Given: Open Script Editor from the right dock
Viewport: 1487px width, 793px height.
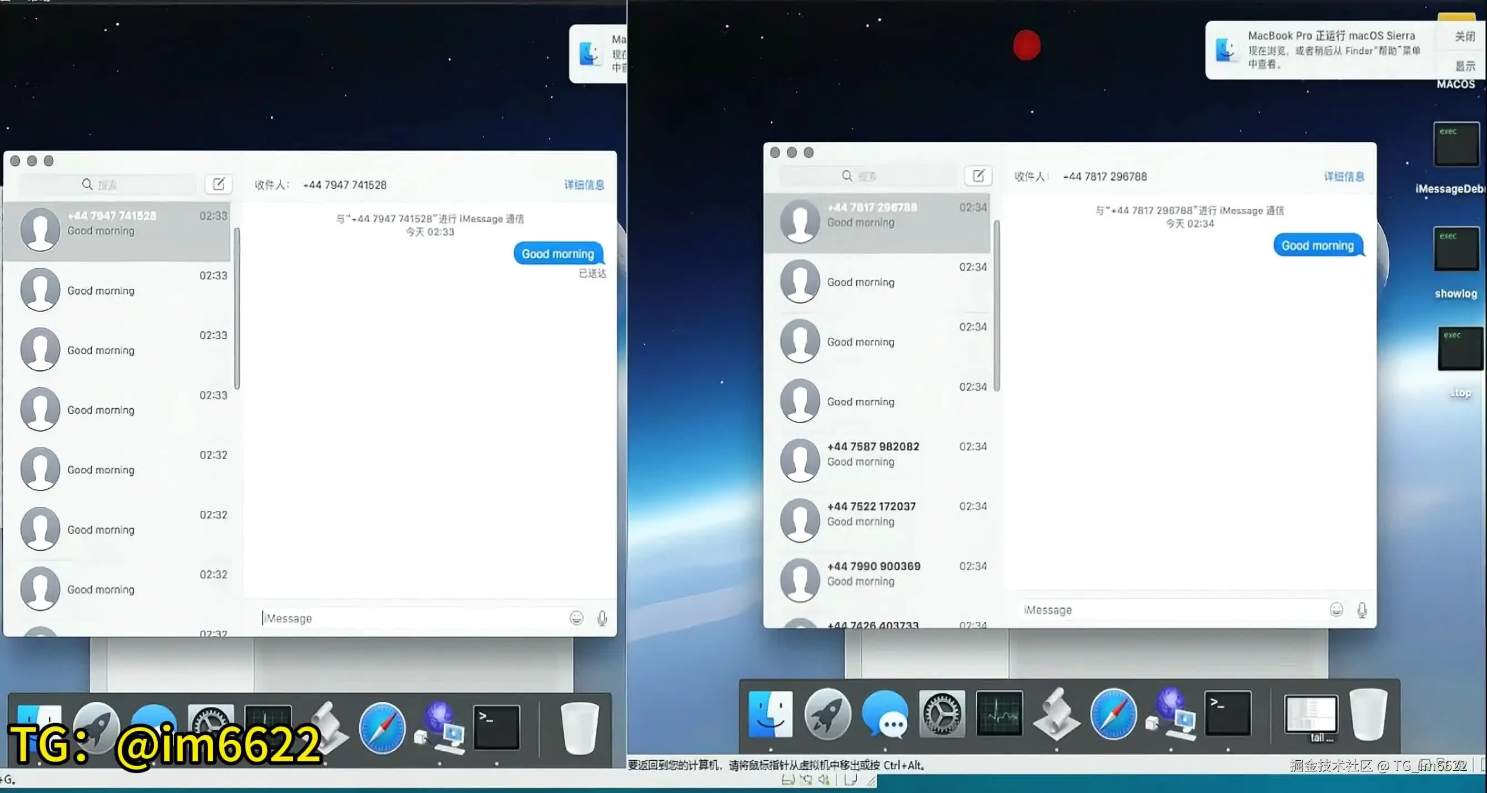Looking at the screenshot, I should 1056,714.
